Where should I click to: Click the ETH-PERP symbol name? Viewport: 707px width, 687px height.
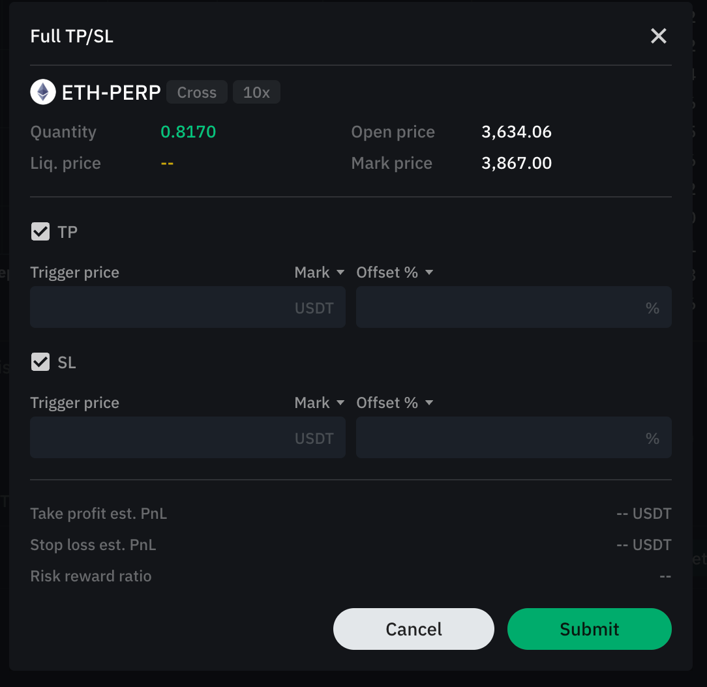click(x=111, y=93)
